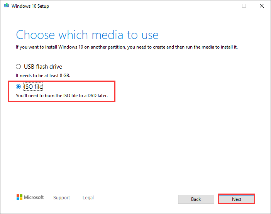Click 'You'll need to burn the ISO file' text

pos(62,96)
